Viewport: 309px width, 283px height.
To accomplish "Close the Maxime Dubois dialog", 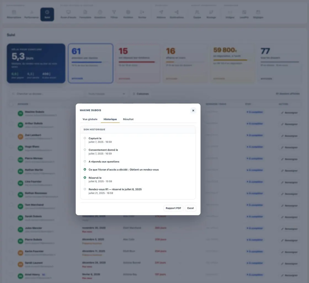I will coord(193,111).
